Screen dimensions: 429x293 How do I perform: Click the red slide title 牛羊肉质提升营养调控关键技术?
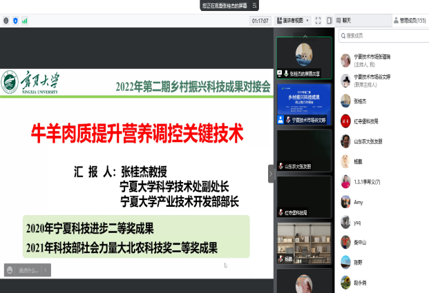pos(137,133)
